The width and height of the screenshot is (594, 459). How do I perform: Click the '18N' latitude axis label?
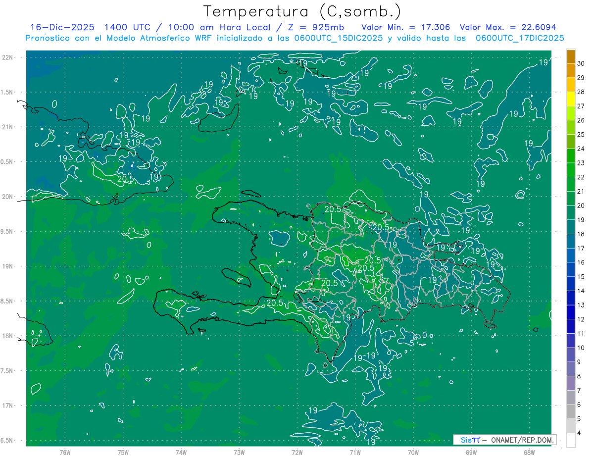point(8,336)
